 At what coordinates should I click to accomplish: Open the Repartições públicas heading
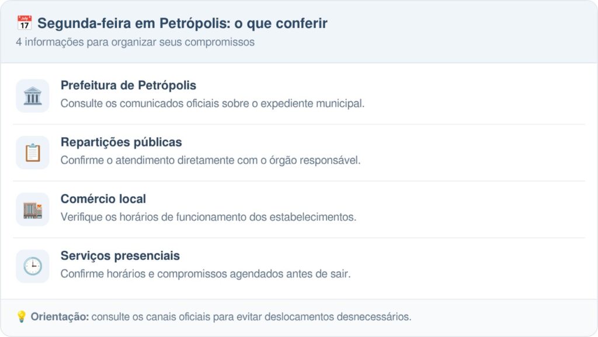[x=121, y=142]
